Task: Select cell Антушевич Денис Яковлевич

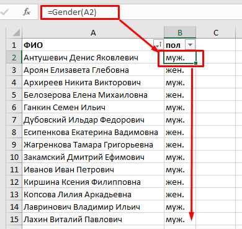Action: [93, 57]
